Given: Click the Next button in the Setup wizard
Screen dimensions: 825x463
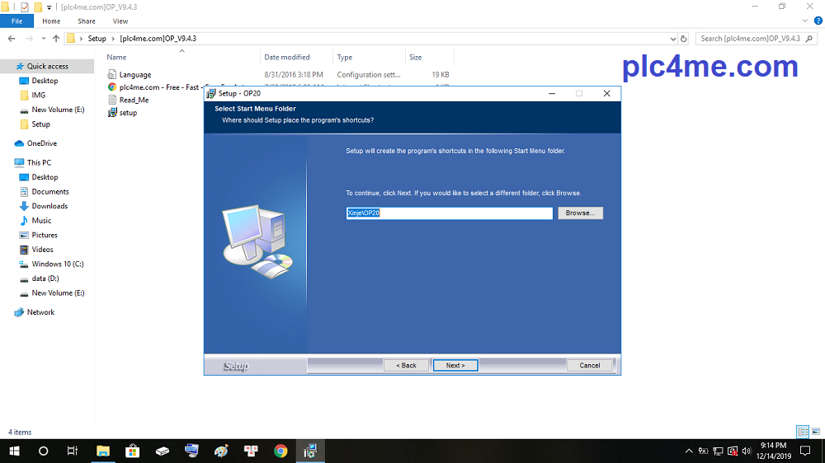Looking at the screenshot, I should [455, 365].
